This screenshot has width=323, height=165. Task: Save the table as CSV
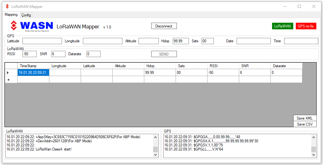point(305,124)
